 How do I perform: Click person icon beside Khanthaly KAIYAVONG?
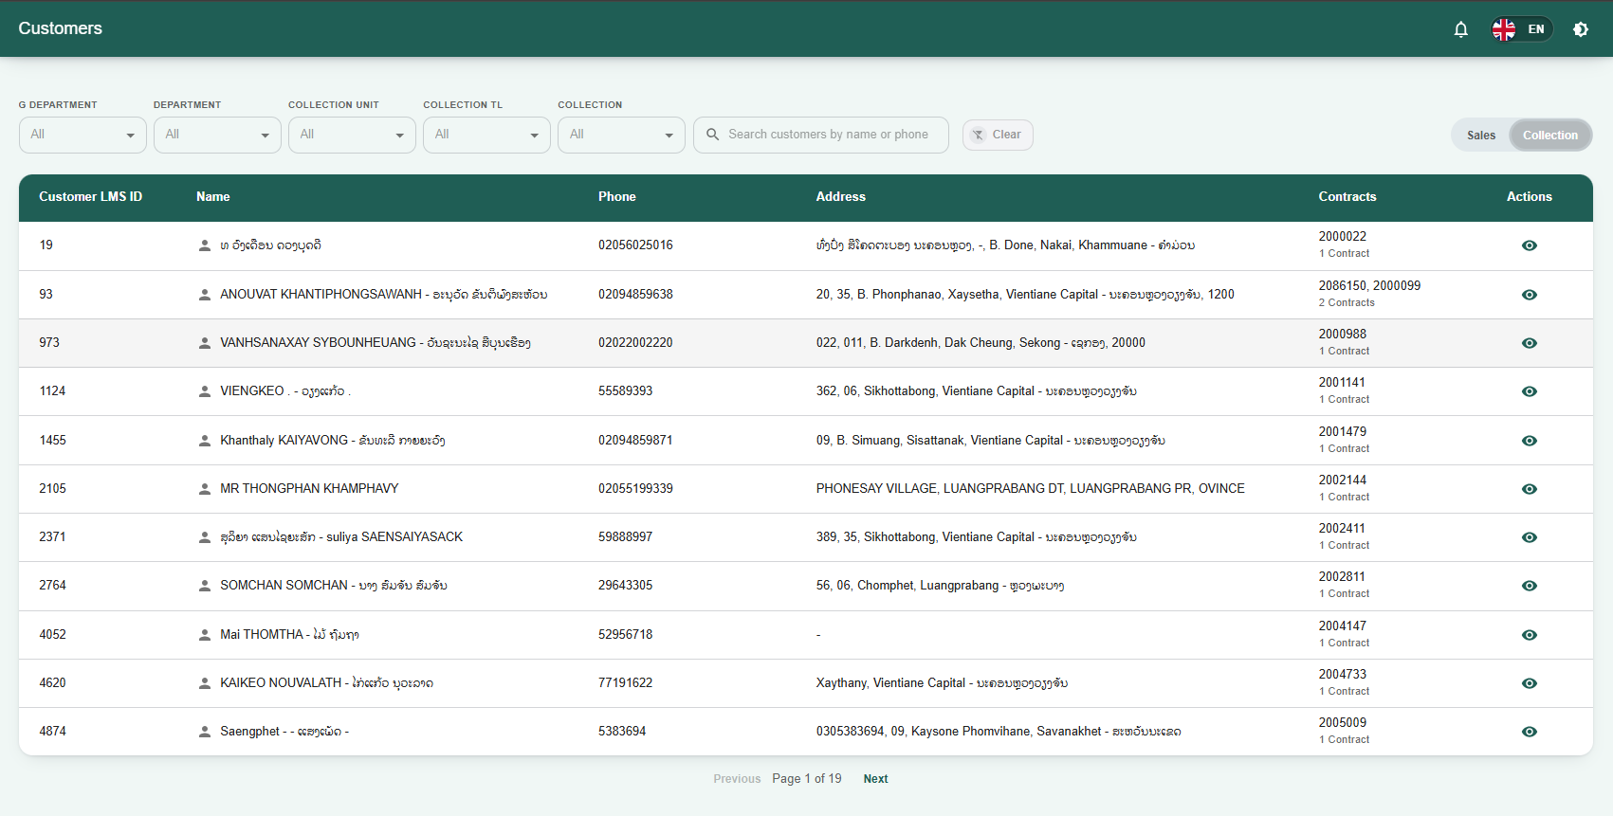[205, 441]
